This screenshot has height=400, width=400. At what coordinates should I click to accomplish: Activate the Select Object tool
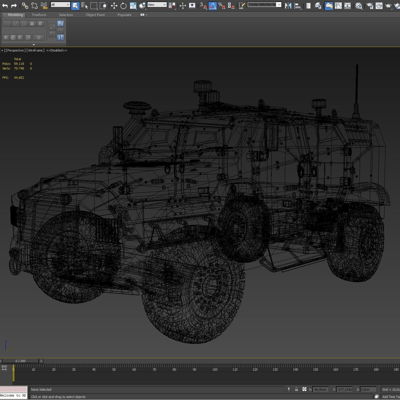(75, 5)
